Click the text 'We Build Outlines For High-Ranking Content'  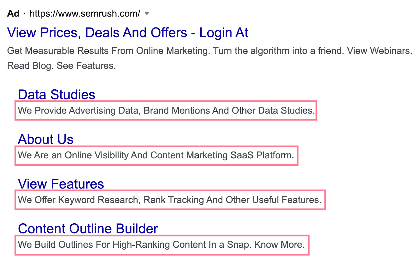(161, 244)
